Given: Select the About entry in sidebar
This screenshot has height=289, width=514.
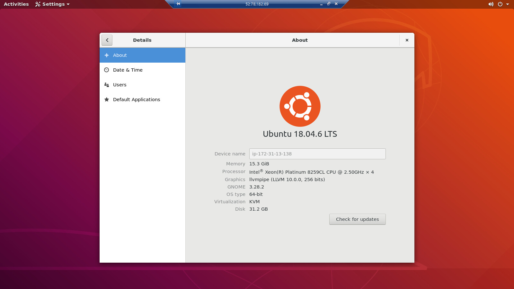Looking at the screenshot, I should point(120,55).
